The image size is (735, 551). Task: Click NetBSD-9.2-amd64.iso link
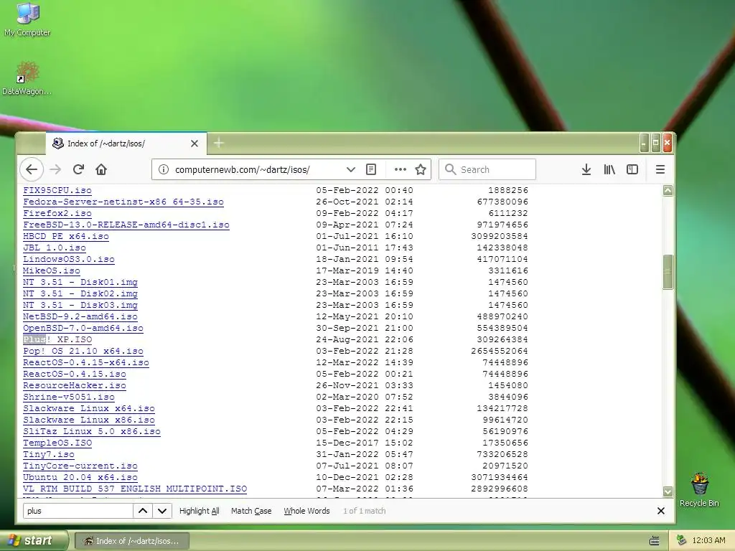tap(80, 316)
